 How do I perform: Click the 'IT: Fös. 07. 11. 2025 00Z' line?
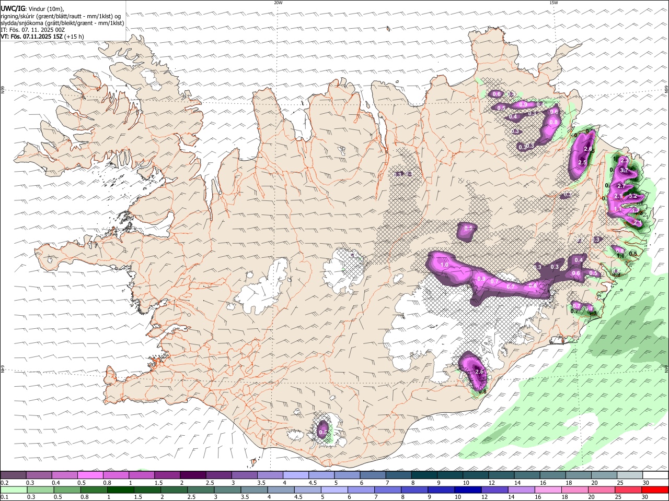[x=33, y=30]
